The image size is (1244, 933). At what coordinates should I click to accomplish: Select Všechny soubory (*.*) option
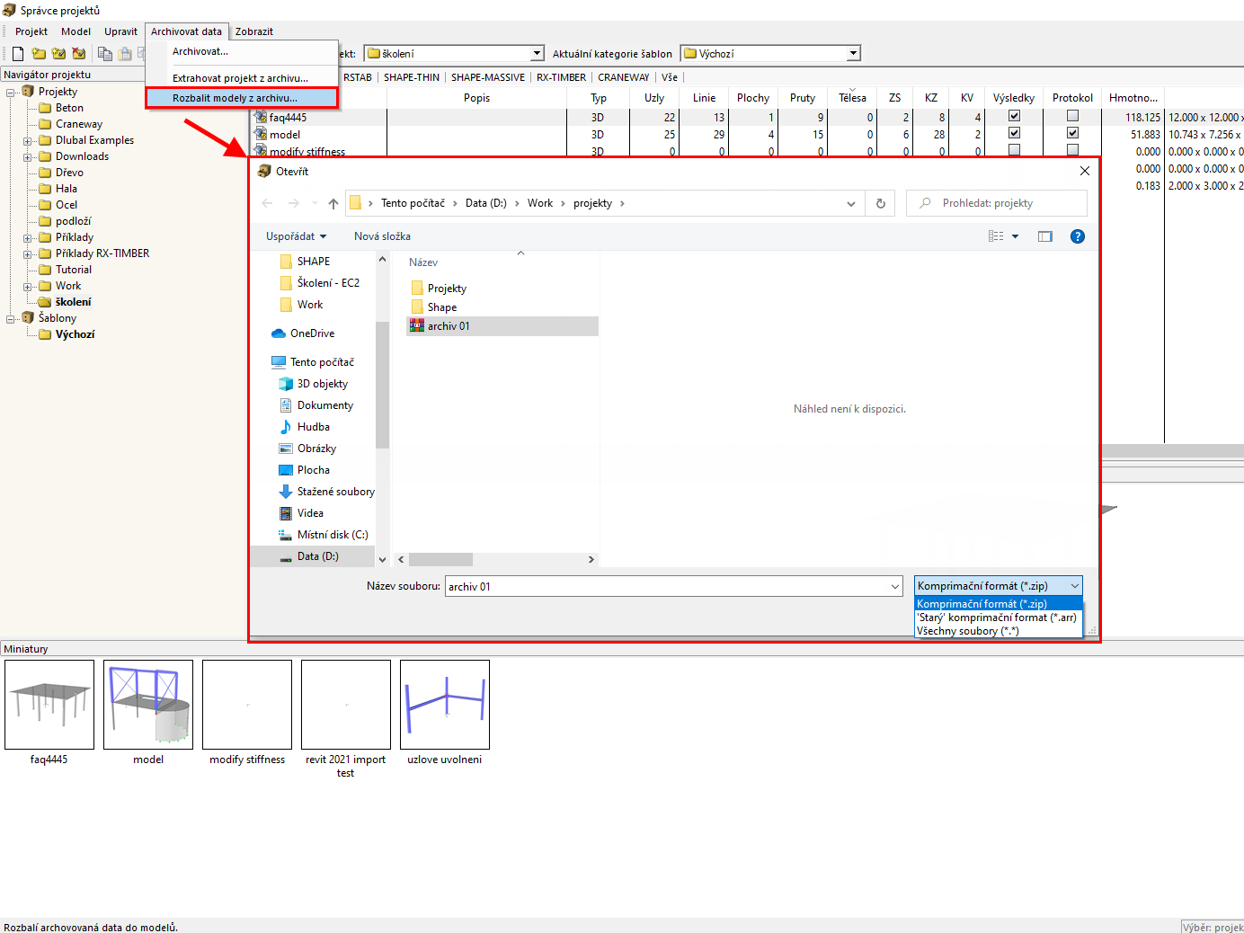(998, 631)
